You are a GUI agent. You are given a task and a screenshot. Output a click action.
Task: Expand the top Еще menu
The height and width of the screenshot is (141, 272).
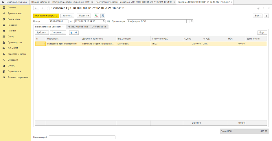tap(257, 16)
